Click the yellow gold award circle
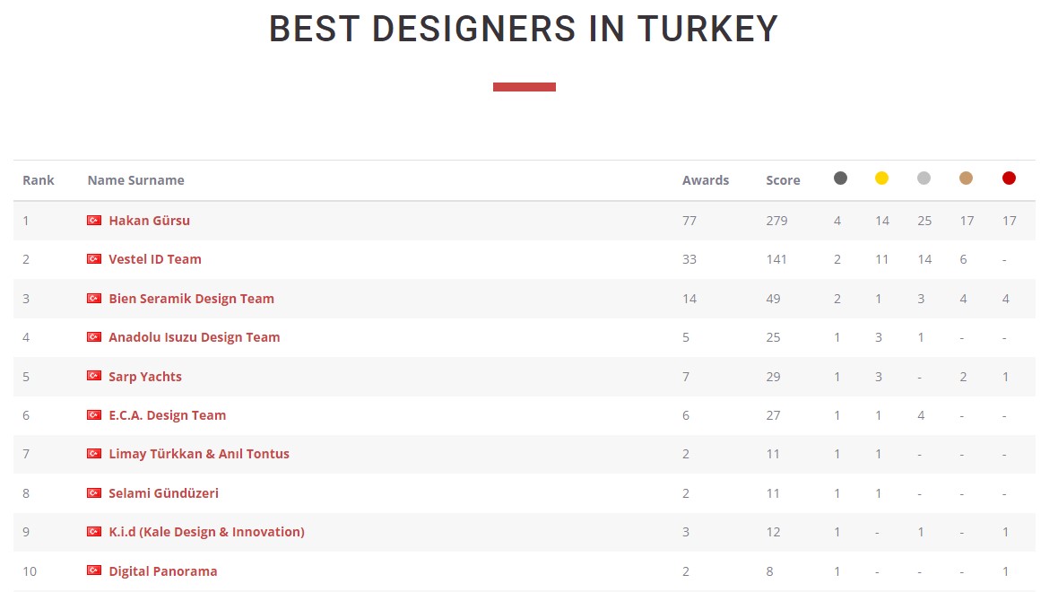This screenshot has width=1058, height=592. coord(881,178)
